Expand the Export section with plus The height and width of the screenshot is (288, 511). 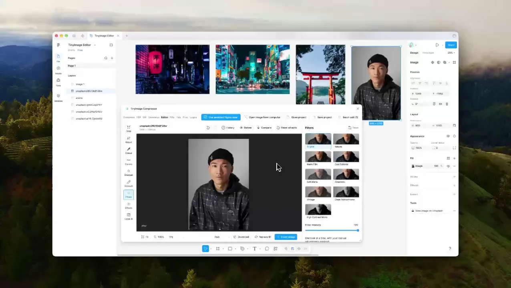pos(454,194)
